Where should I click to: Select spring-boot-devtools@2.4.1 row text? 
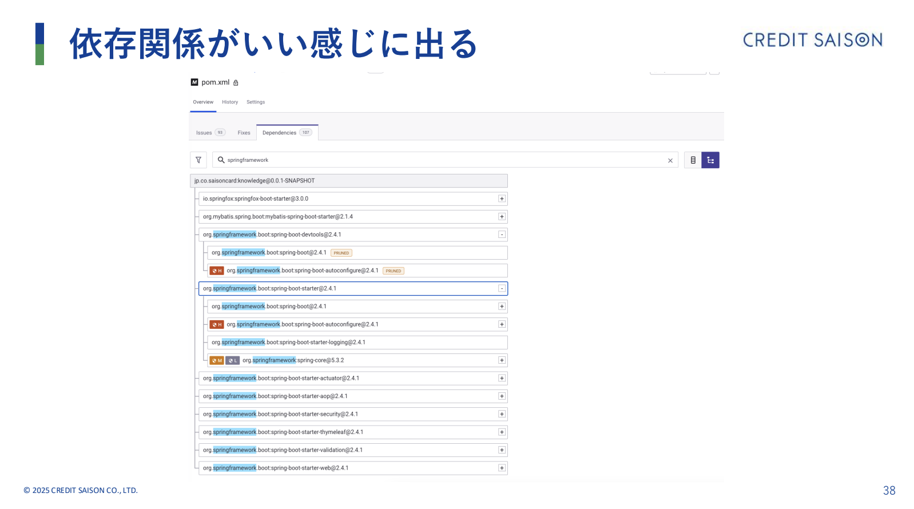click(x=272, y=235)
